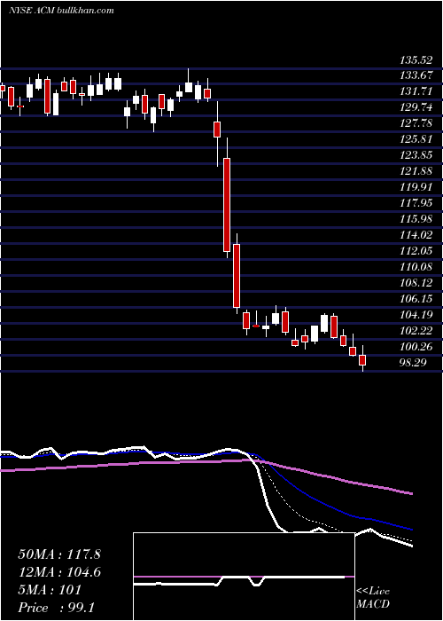Click the 112.05 price axis label
Viewport: 443px width, 621px height.
tap(416, 251)
